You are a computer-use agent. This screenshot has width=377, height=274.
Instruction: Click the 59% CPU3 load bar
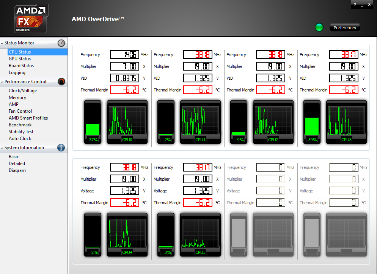tap(312, 122)
